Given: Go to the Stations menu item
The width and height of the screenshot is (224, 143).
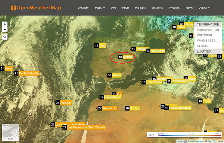Looking at the screenshot, I should point(158,8).
